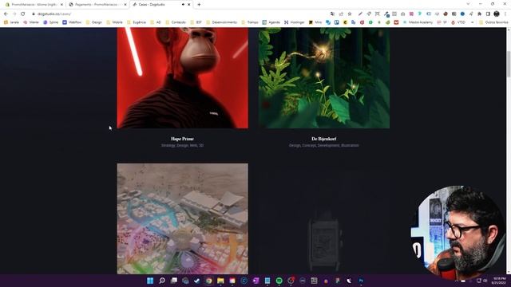Switch to the Pagamento - PromoManiacos tab
This screenshot has height=287, width=511.
[x=97, y=5]
